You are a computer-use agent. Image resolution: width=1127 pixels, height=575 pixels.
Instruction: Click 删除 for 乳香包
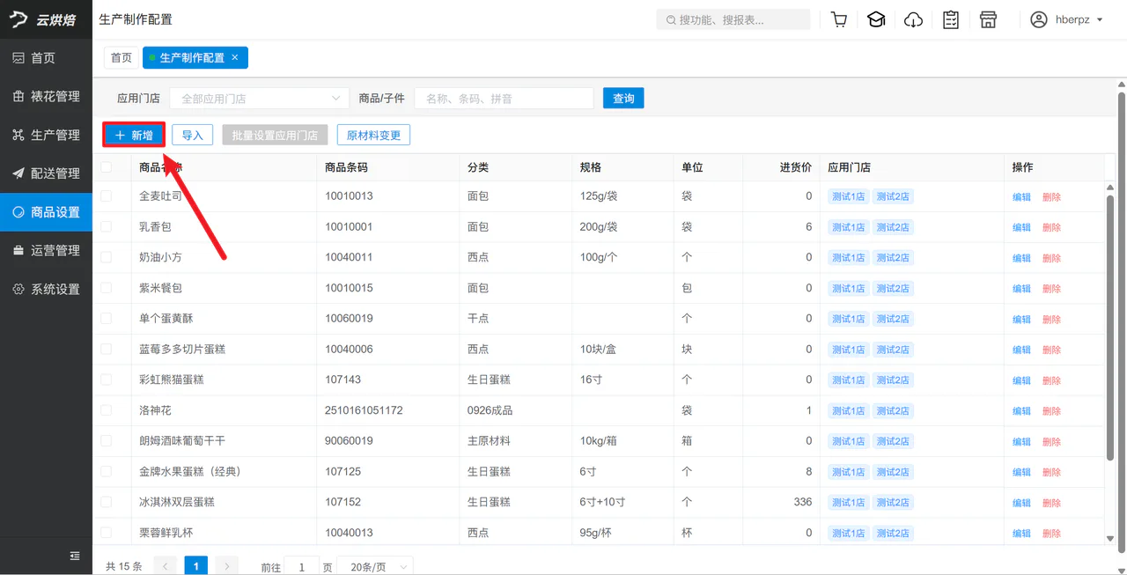tap(1051, 227)
